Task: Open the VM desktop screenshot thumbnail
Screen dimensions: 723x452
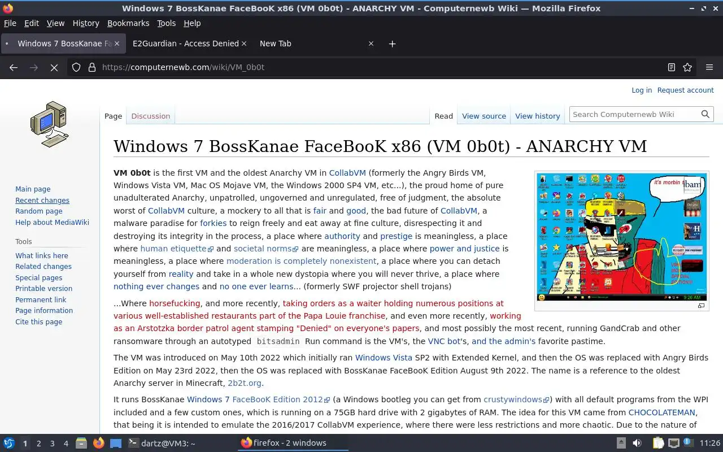Action: pos(621,237)
